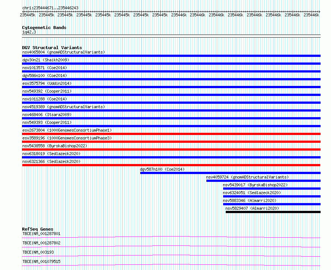
Task: Click the nsv5438558 (ByrskaBishop2022) label
Action: pos(55,146)
